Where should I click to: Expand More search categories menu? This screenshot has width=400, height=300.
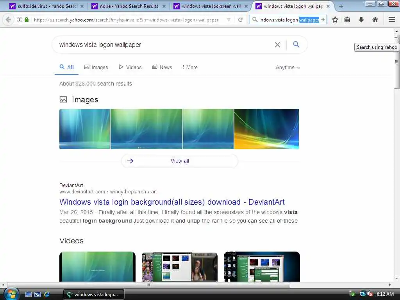click(x=189, y=67)
